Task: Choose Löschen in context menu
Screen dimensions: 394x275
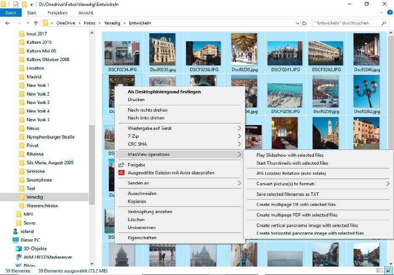Action: (x=136, y=219)
